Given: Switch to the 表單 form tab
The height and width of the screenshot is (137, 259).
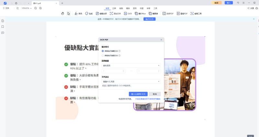Looking at the screenshot, I should click(149, 8).
